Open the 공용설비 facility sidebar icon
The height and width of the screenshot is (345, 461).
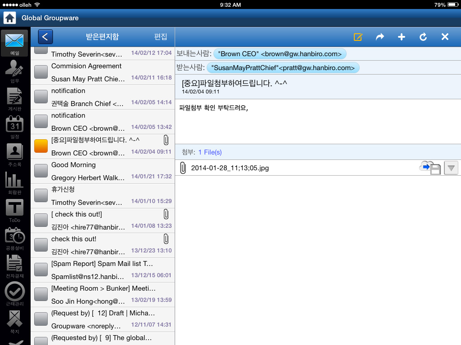pyautogui.click(x=14, y=239)
